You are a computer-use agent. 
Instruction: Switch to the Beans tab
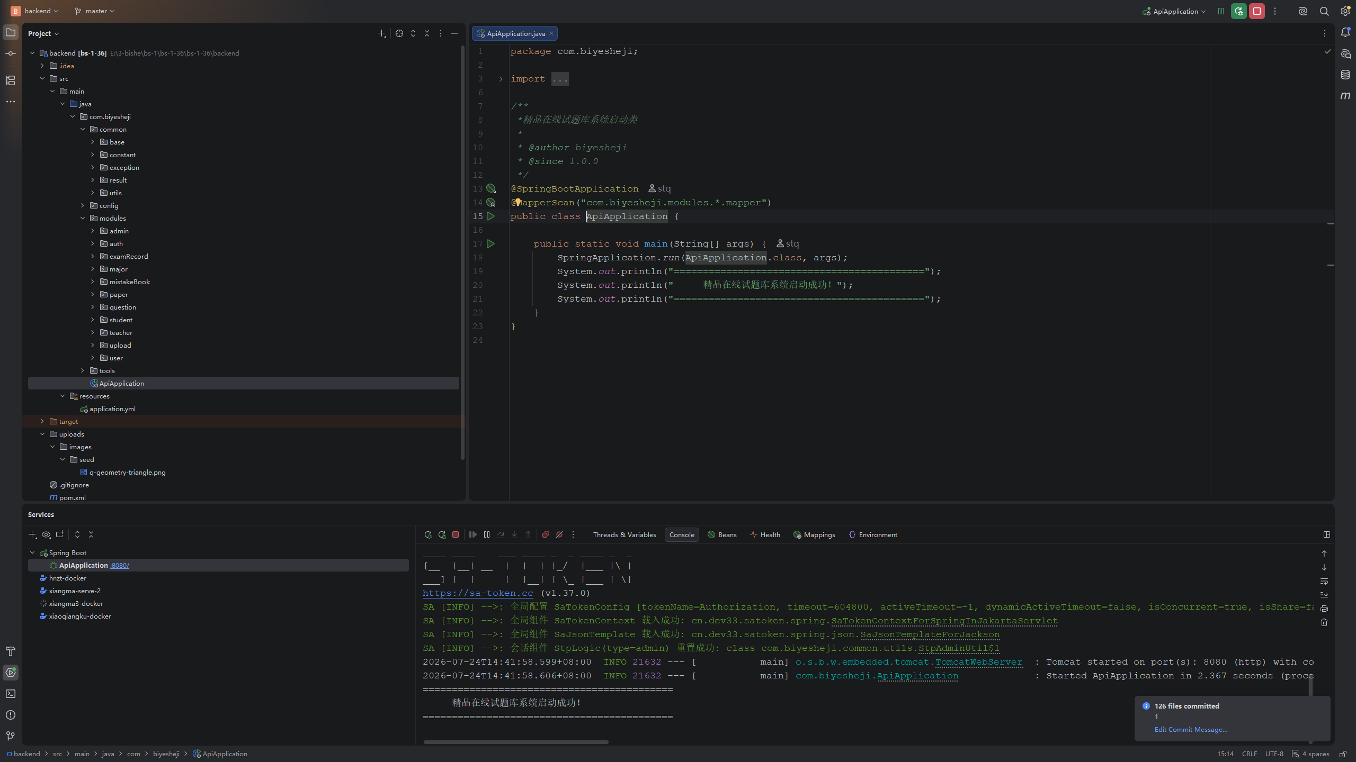722,534
